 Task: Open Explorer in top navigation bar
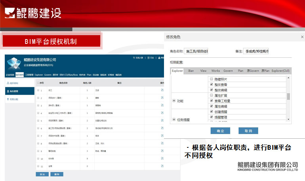click(39, 75)
